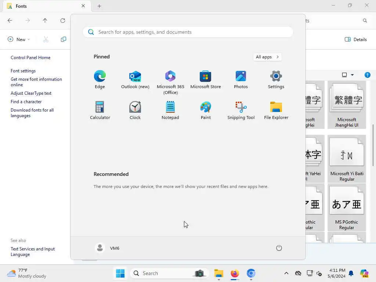This screenshot has height=282, width=376.
Task: Open the New dropdown in Fonts window
Action: (x=19, y=39)
